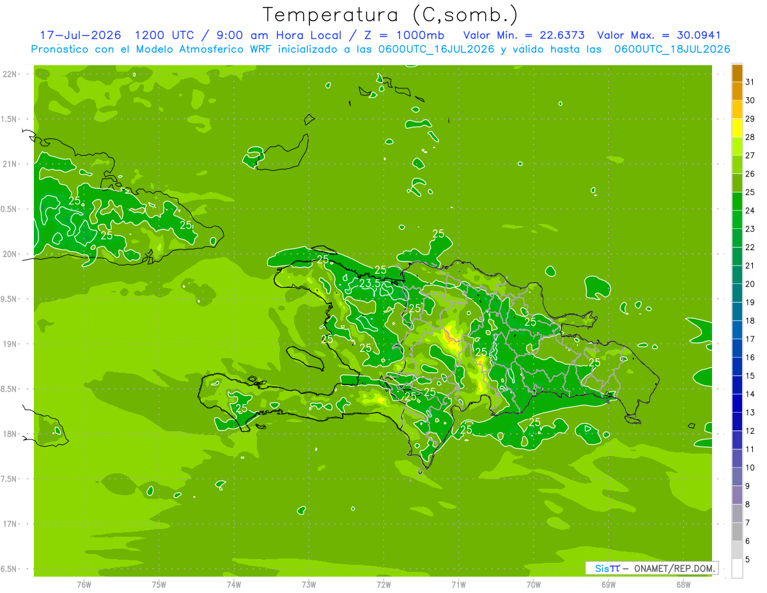Click the '20N' latitude axis label

click(8, 254)
